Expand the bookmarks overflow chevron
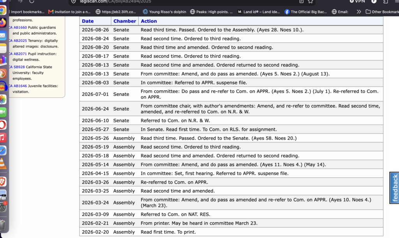This screenshot has width=399, height=238. [x=358, y=12]
